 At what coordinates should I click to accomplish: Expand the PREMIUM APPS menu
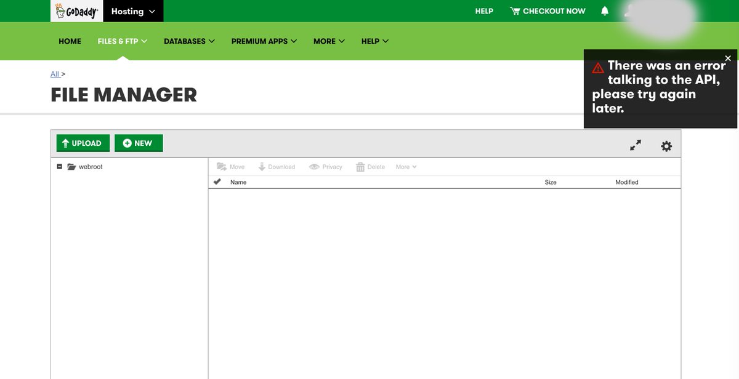click(x=264, y=41)
